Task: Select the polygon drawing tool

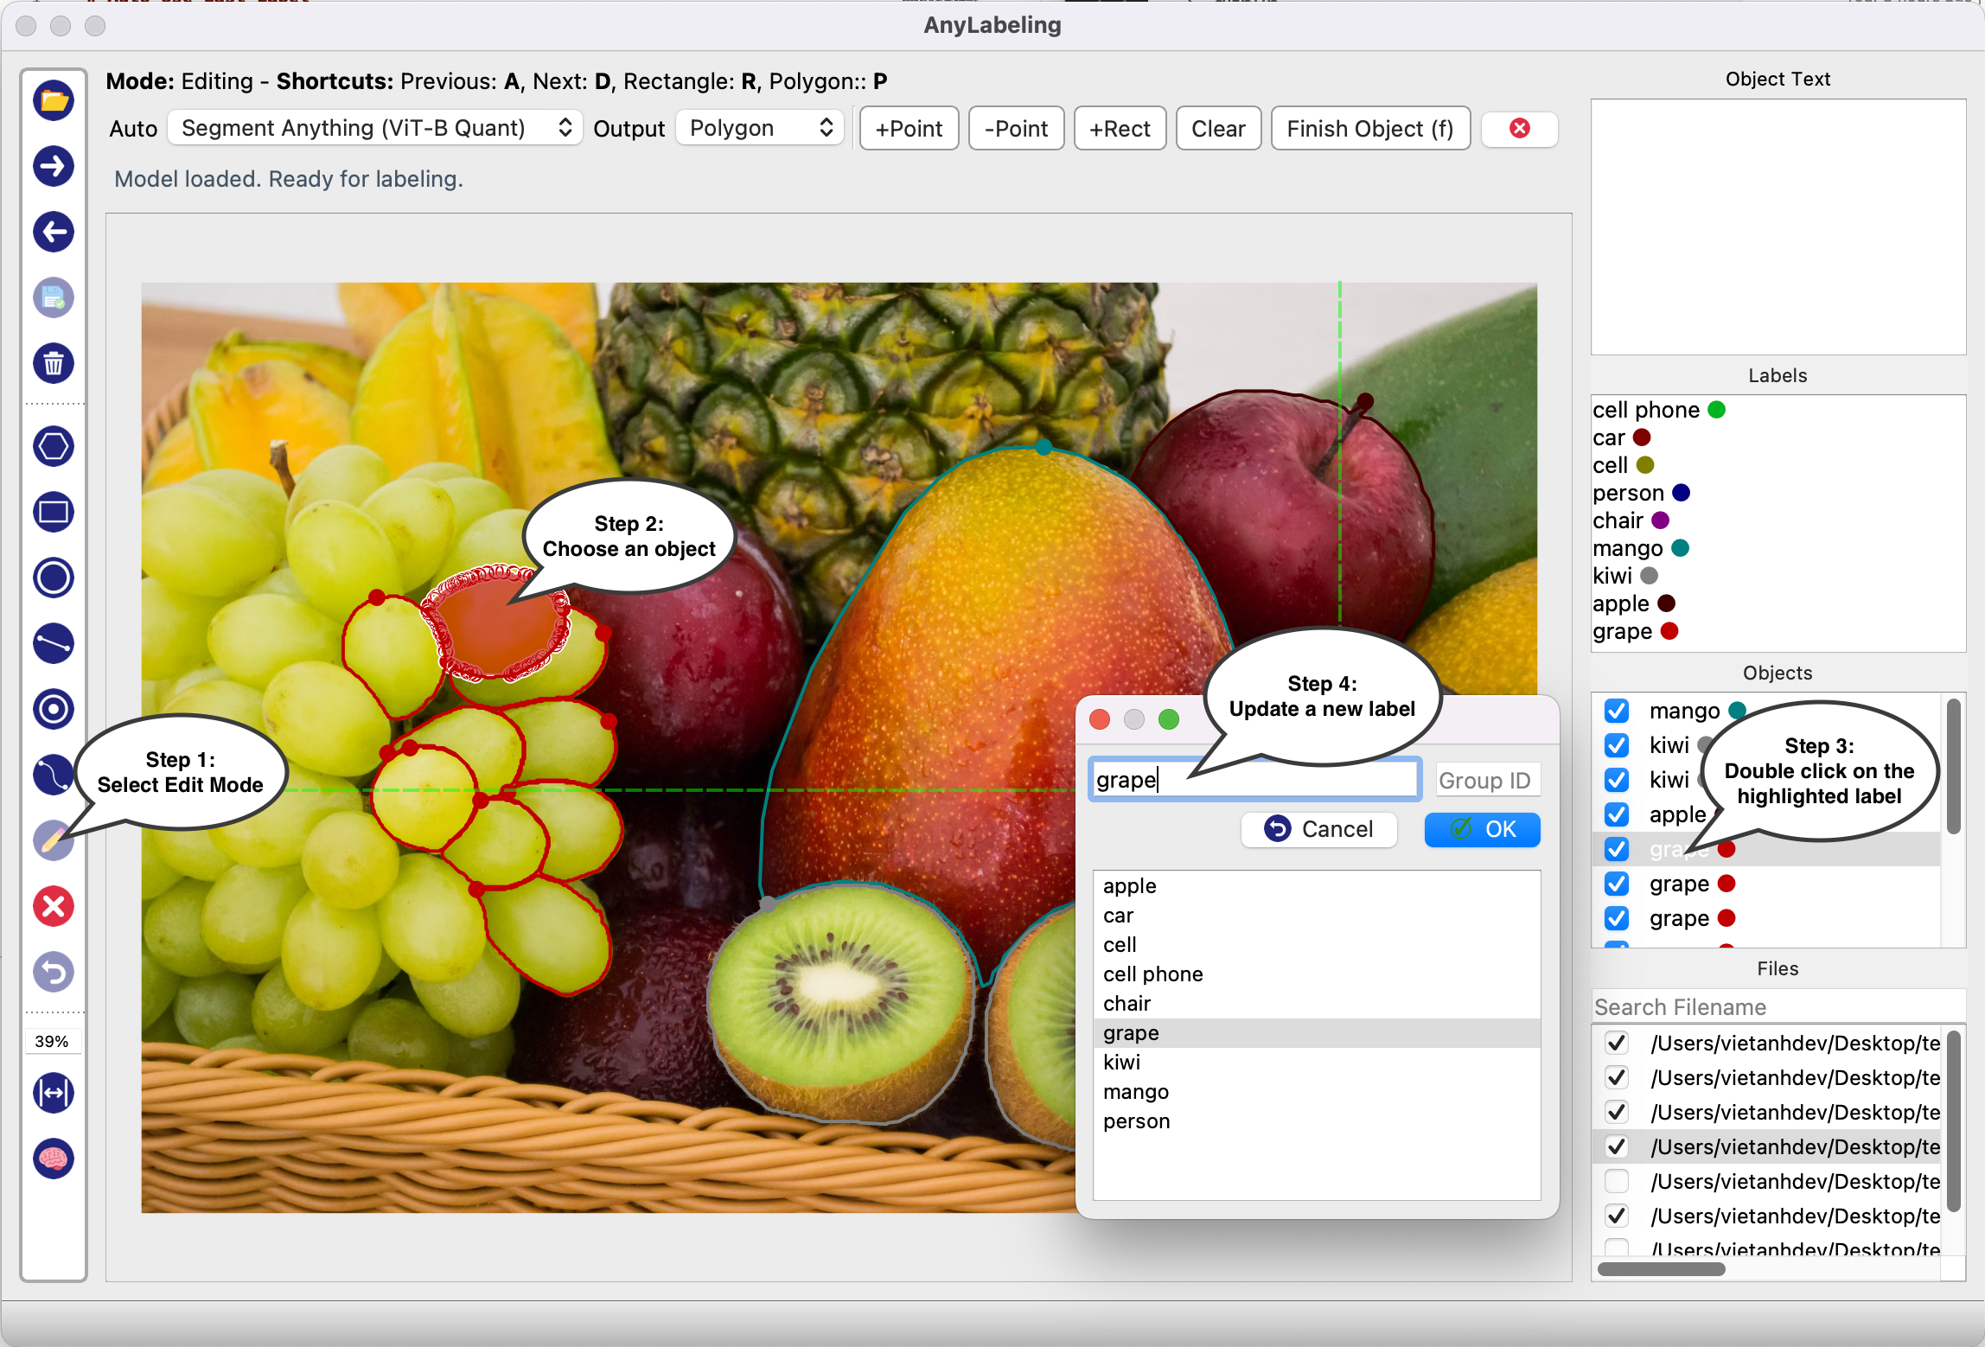Action: click(x=54, y=447)
